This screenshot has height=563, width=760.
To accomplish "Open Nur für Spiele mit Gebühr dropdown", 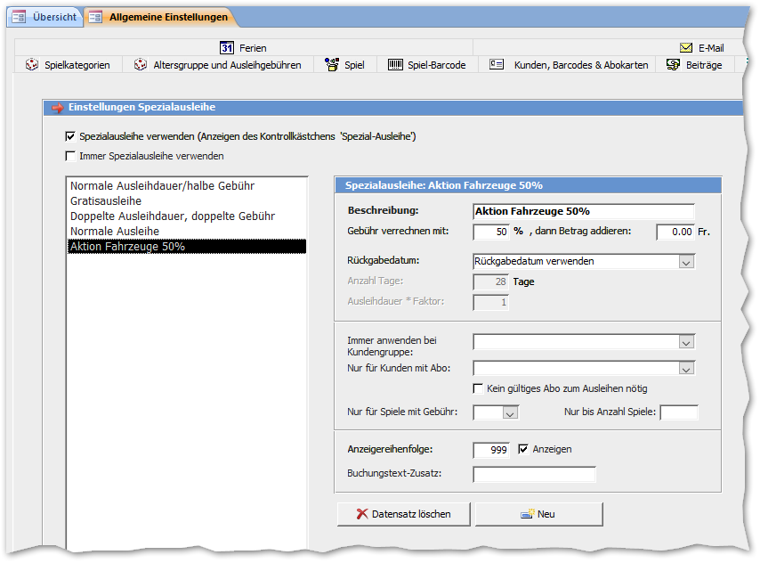I will click(509, 412).
